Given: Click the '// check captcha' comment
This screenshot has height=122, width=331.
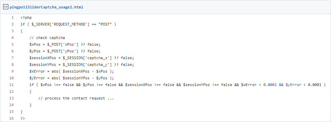Looking at the screenshot, I should [x=47, y=38].
